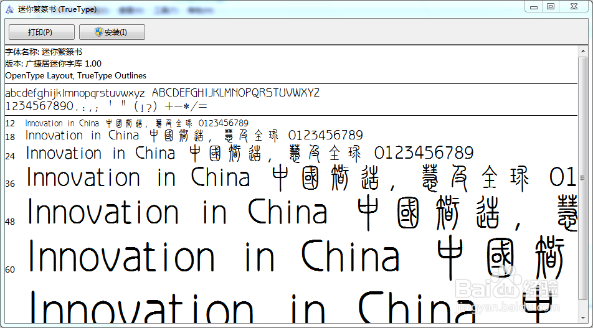Maximize the font viewer window

(x=551, y=6)
